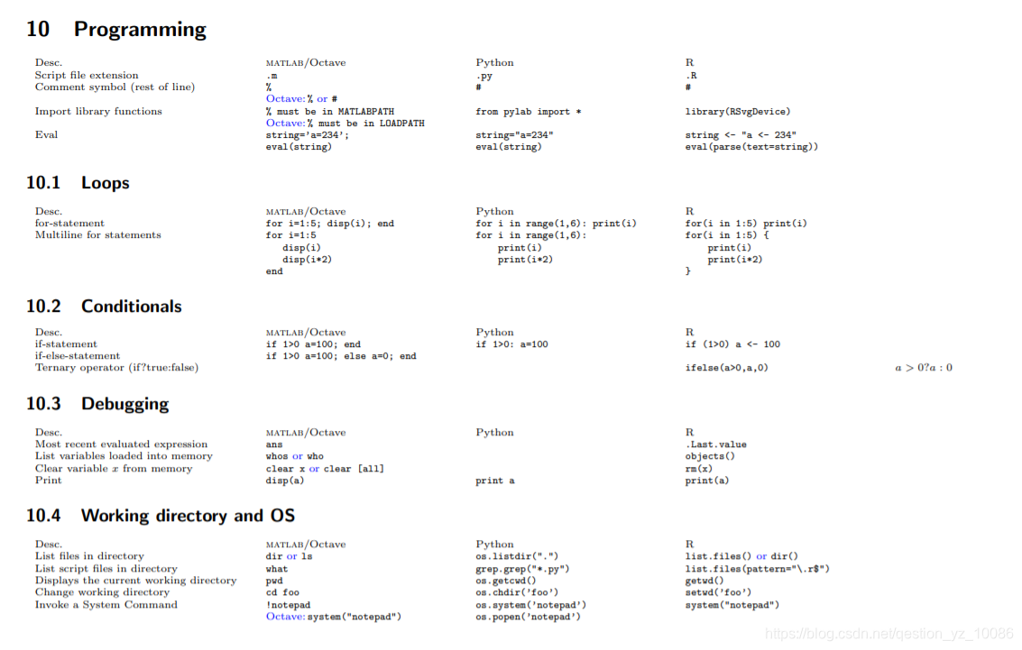Click 'Import library functions' row label
The height and width of the screenshot is (650, 1022).
[98, 112]
